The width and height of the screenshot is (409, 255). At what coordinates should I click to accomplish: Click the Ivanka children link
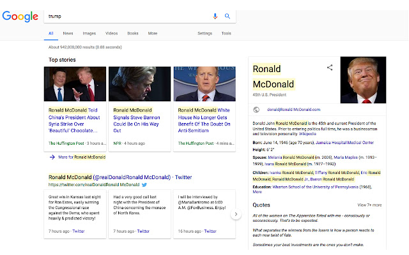click(291, 173)
